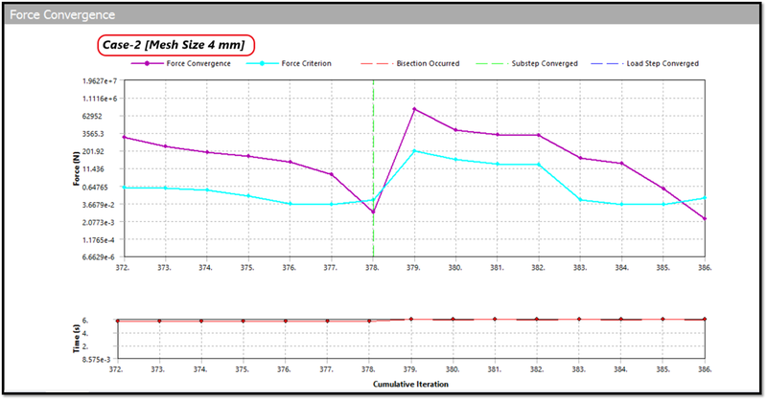
Task: Click the purple Force Convergence legend marker
Action: pyautogui.click(x=147, y=63)
